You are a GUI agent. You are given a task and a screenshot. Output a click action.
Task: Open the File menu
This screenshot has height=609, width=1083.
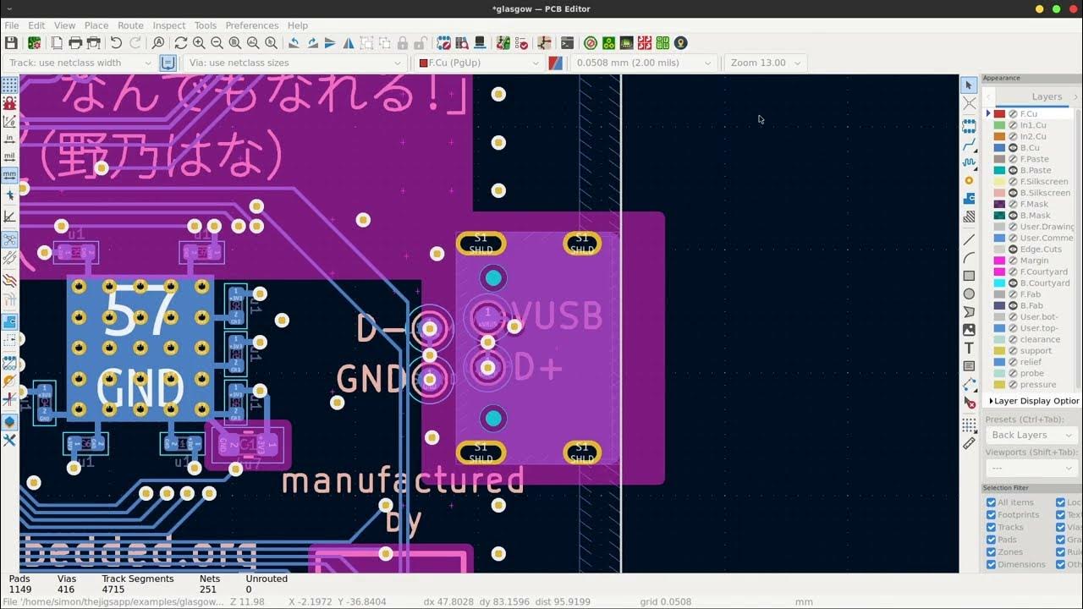[x=12, y=25]
